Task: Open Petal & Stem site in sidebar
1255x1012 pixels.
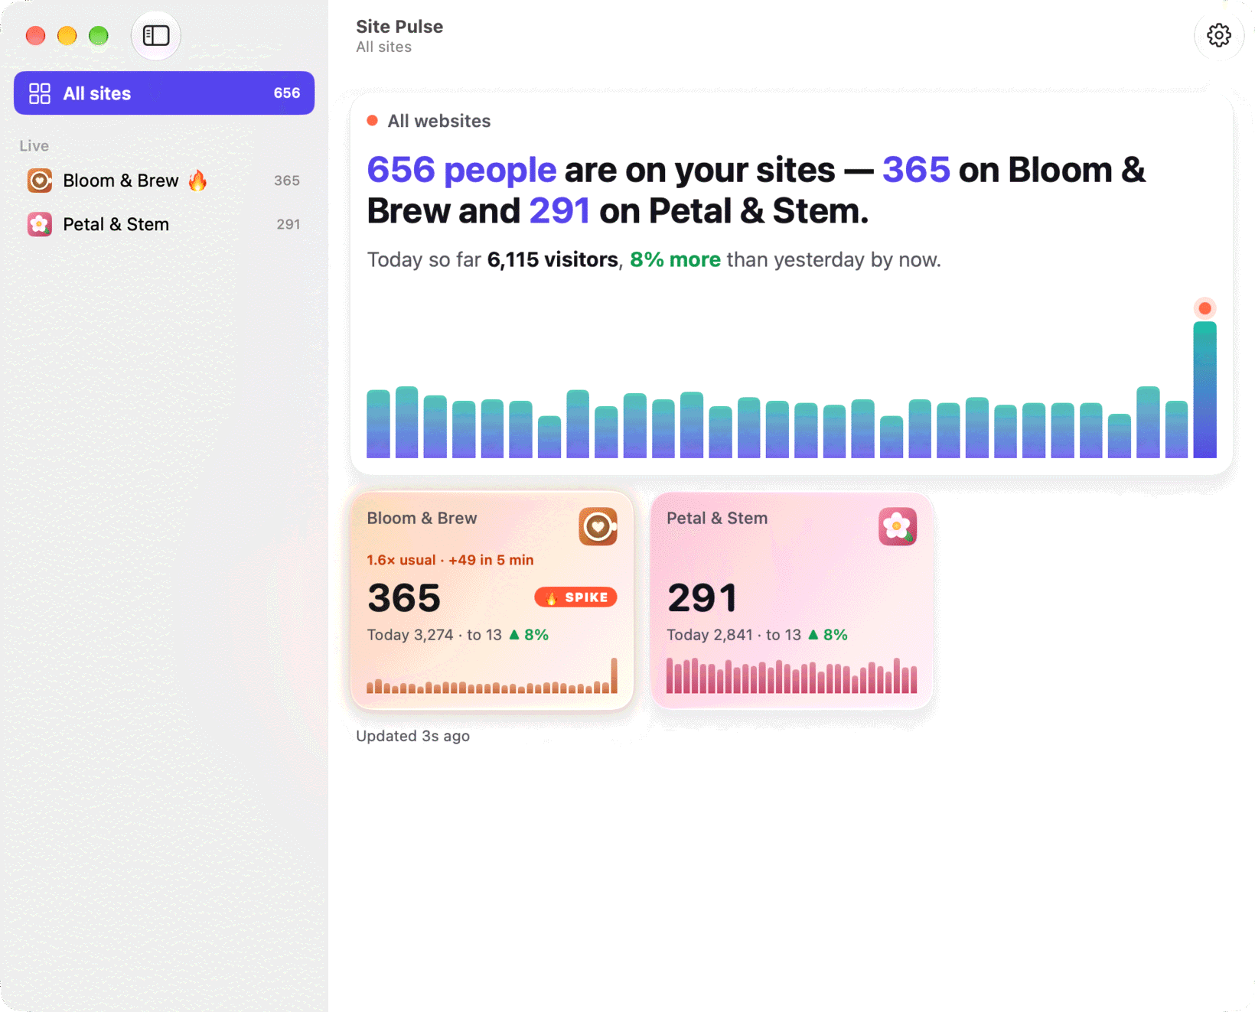Action: point(164,224)
